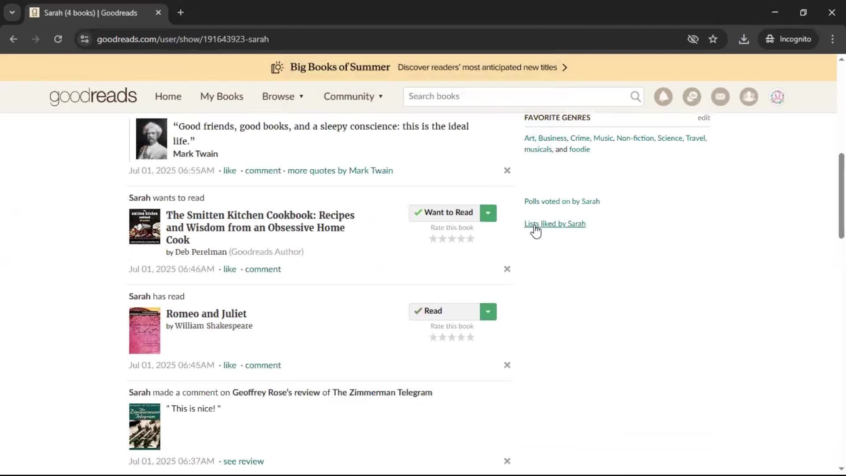Viewport: 846px width, 476px height.
Task: Remove the Zimmerman Telegram comment update
Action: click(507, 461)
